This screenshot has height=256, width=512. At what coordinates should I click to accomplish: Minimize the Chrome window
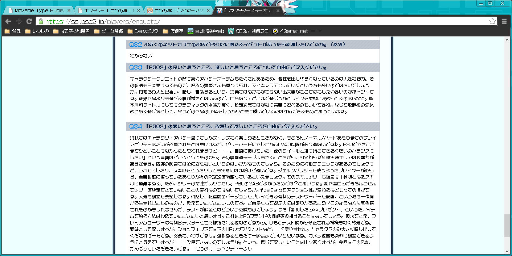tap(482, 3)
